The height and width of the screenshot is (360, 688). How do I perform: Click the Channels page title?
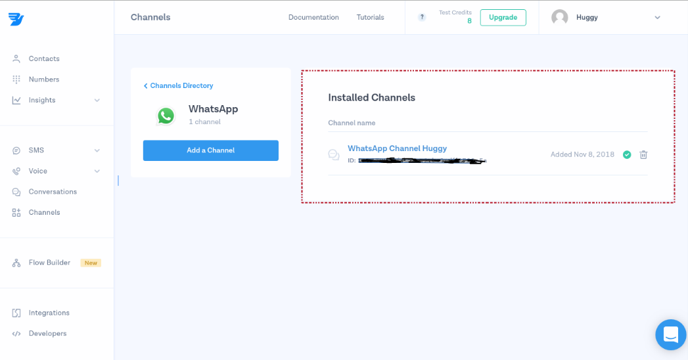(x=150, y=17)
